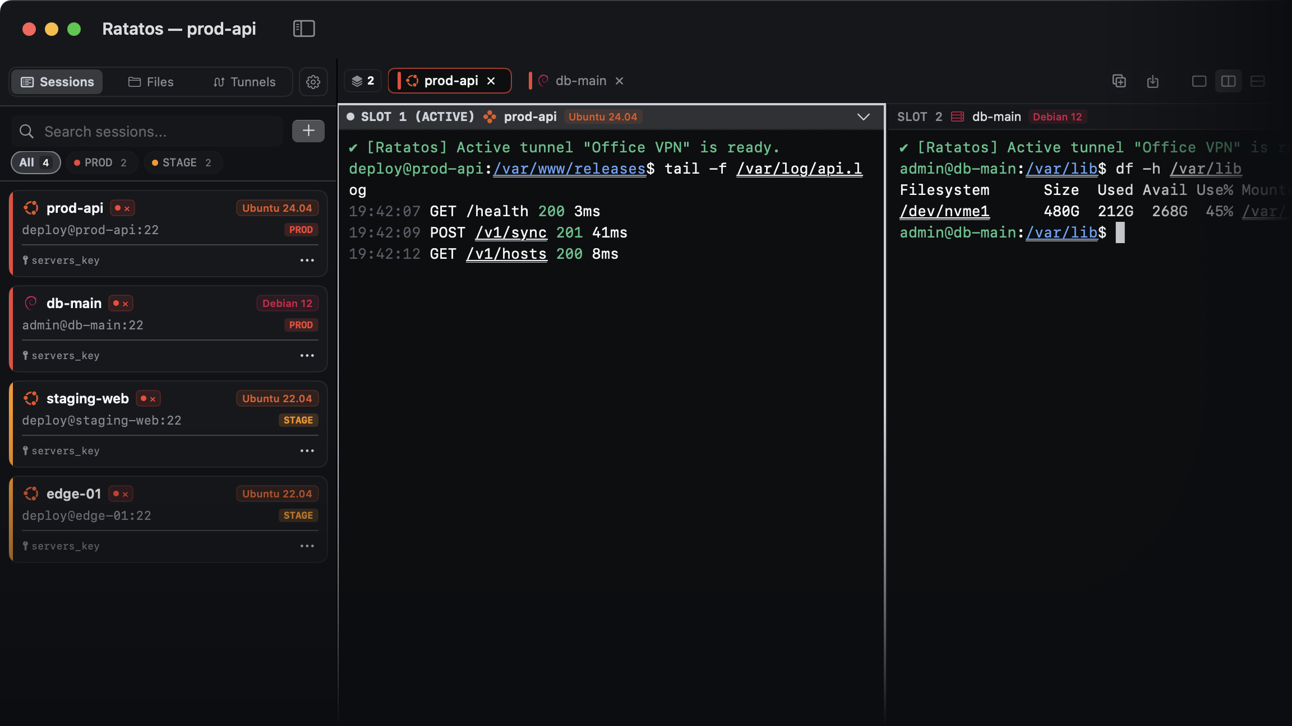Screen dimensions: 1292x726
Task: Filter sessions by STAGE 2
Action: 182,162
